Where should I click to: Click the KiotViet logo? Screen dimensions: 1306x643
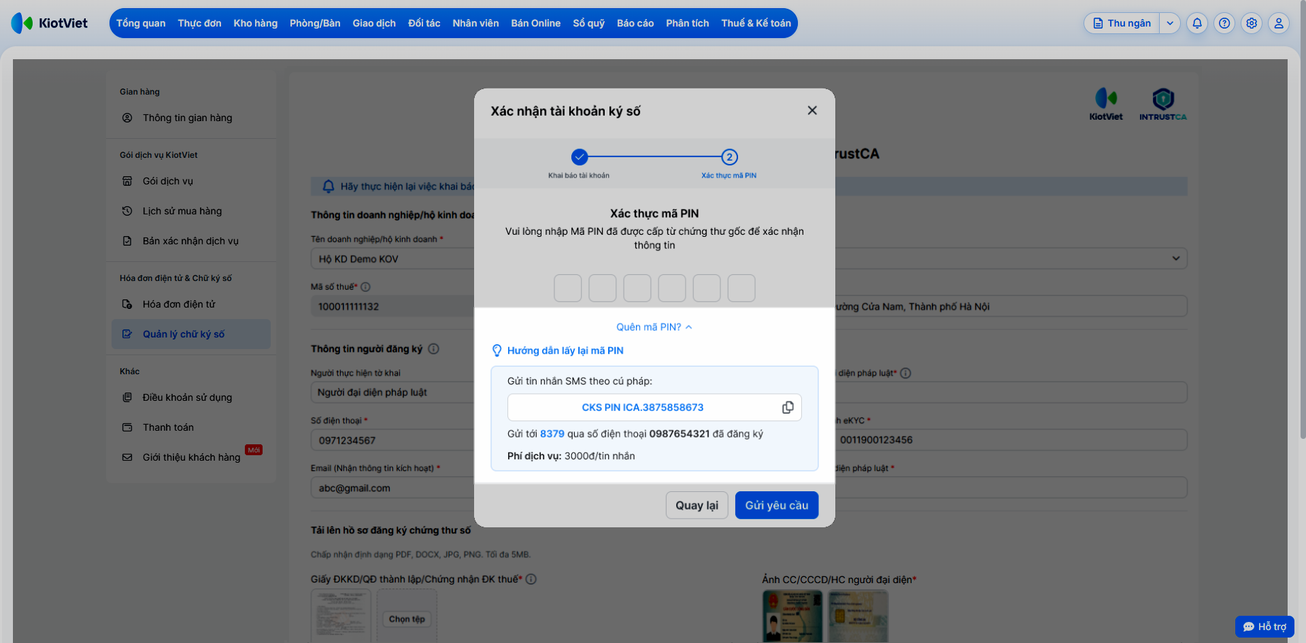pos(50,23)
